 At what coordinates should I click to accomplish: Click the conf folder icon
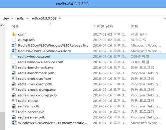14,34
